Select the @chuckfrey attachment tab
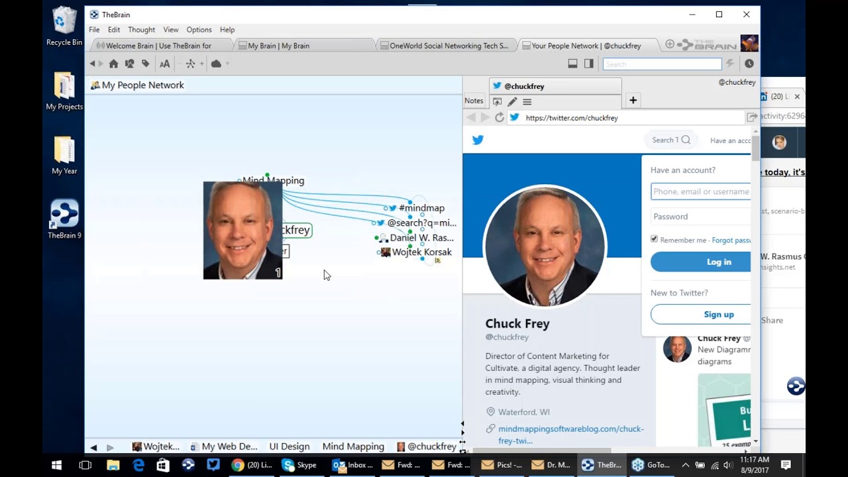 [555, 86]
